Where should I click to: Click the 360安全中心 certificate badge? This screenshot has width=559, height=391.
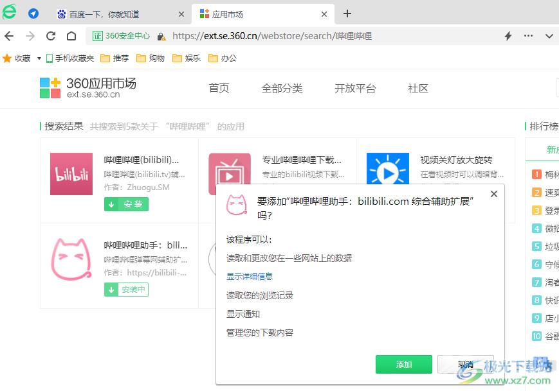click(121, 36)
